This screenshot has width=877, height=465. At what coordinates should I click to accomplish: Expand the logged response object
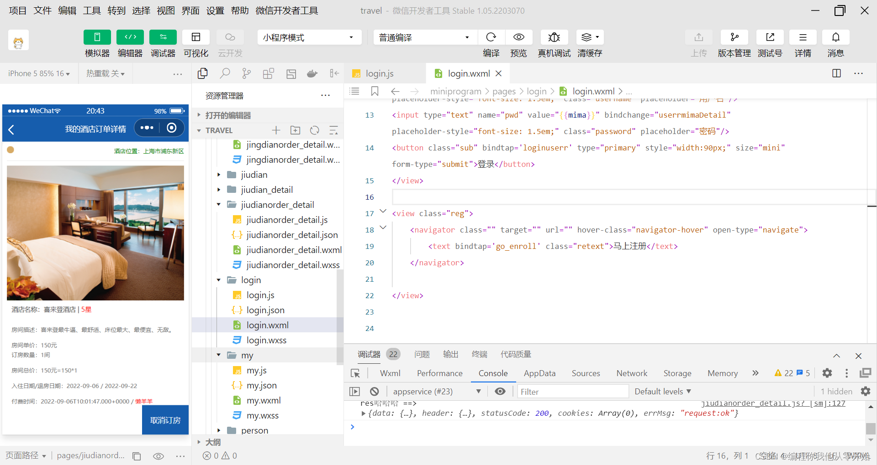pos(364,413)
